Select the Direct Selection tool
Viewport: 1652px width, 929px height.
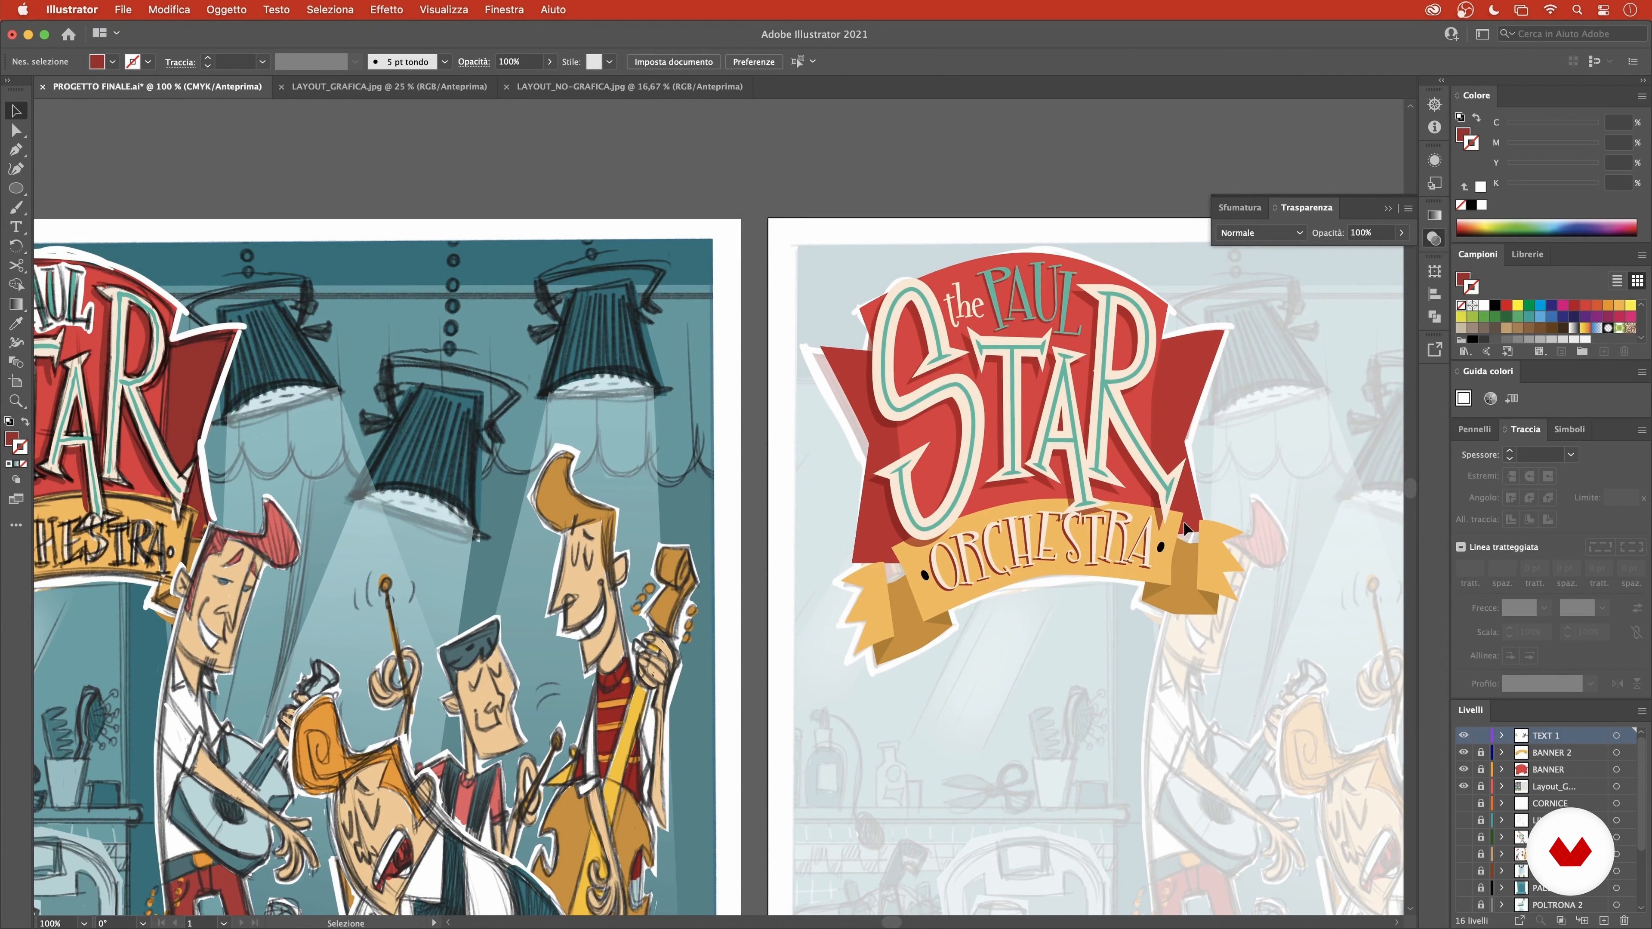pyautogui.click(x=16, y=131)
